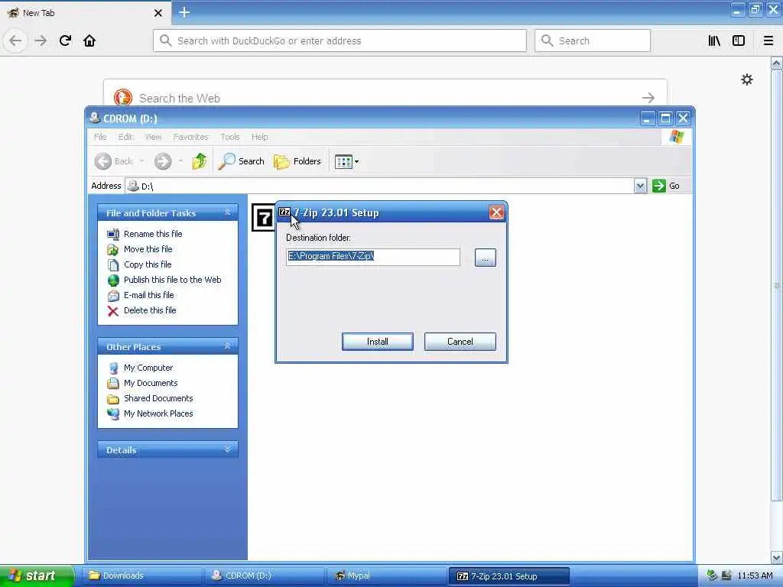Click browser Back arrow in Mypal
Viewport: 783px width, 587px height.
coord(15,41)
